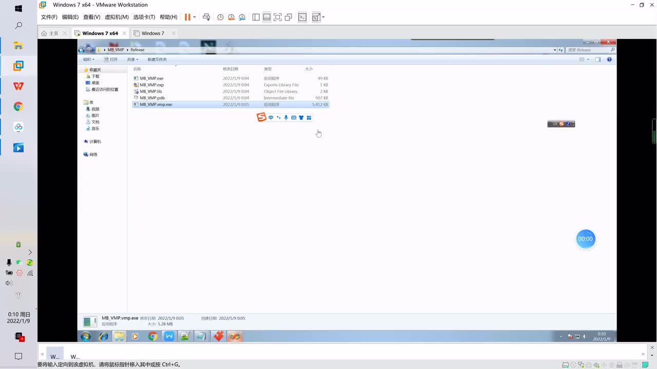Open the power options arrow beside pause
The width and height of the screenshot is (657, 369).
195,17
